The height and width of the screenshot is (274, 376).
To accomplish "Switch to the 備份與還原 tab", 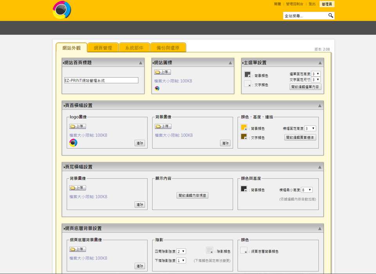I will pos(168,48).
